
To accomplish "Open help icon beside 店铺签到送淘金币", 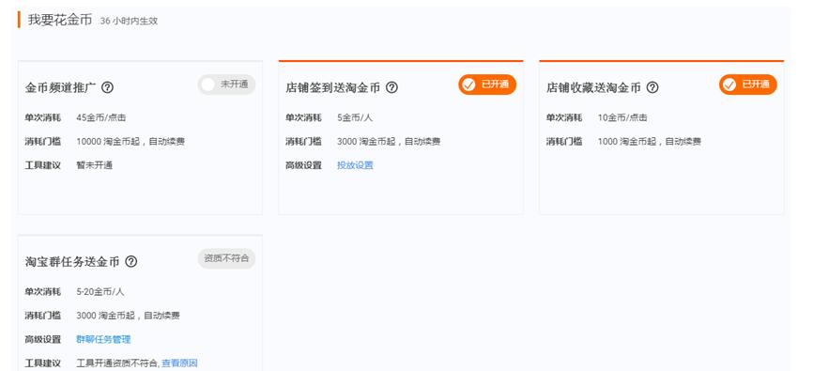I will [392, 87].
